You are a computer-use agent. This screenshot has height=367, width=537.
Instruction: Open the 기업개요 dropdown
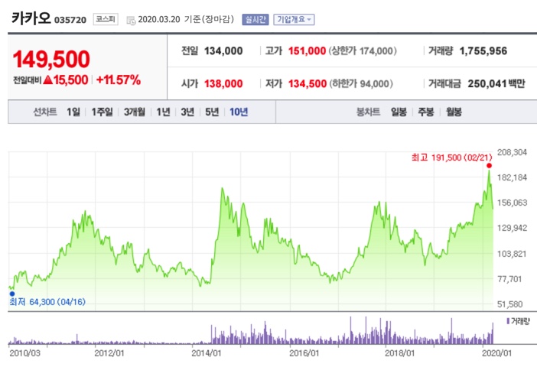pos(294,20)
